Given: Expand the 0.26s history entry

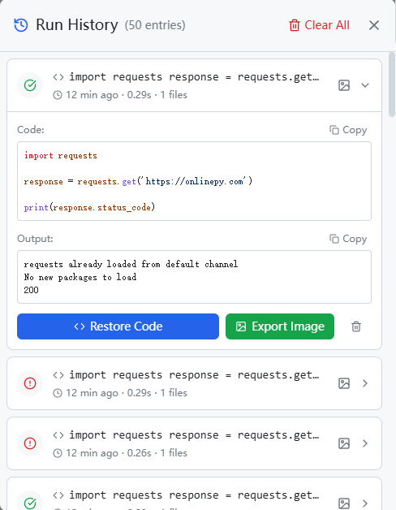Looking at the screenshot, I should (365, 443).
